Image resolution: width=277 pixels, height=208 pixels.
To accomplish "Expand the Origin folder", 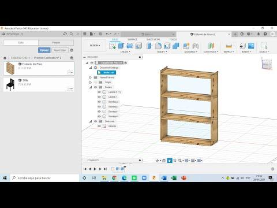I will [x=91, y=82].
